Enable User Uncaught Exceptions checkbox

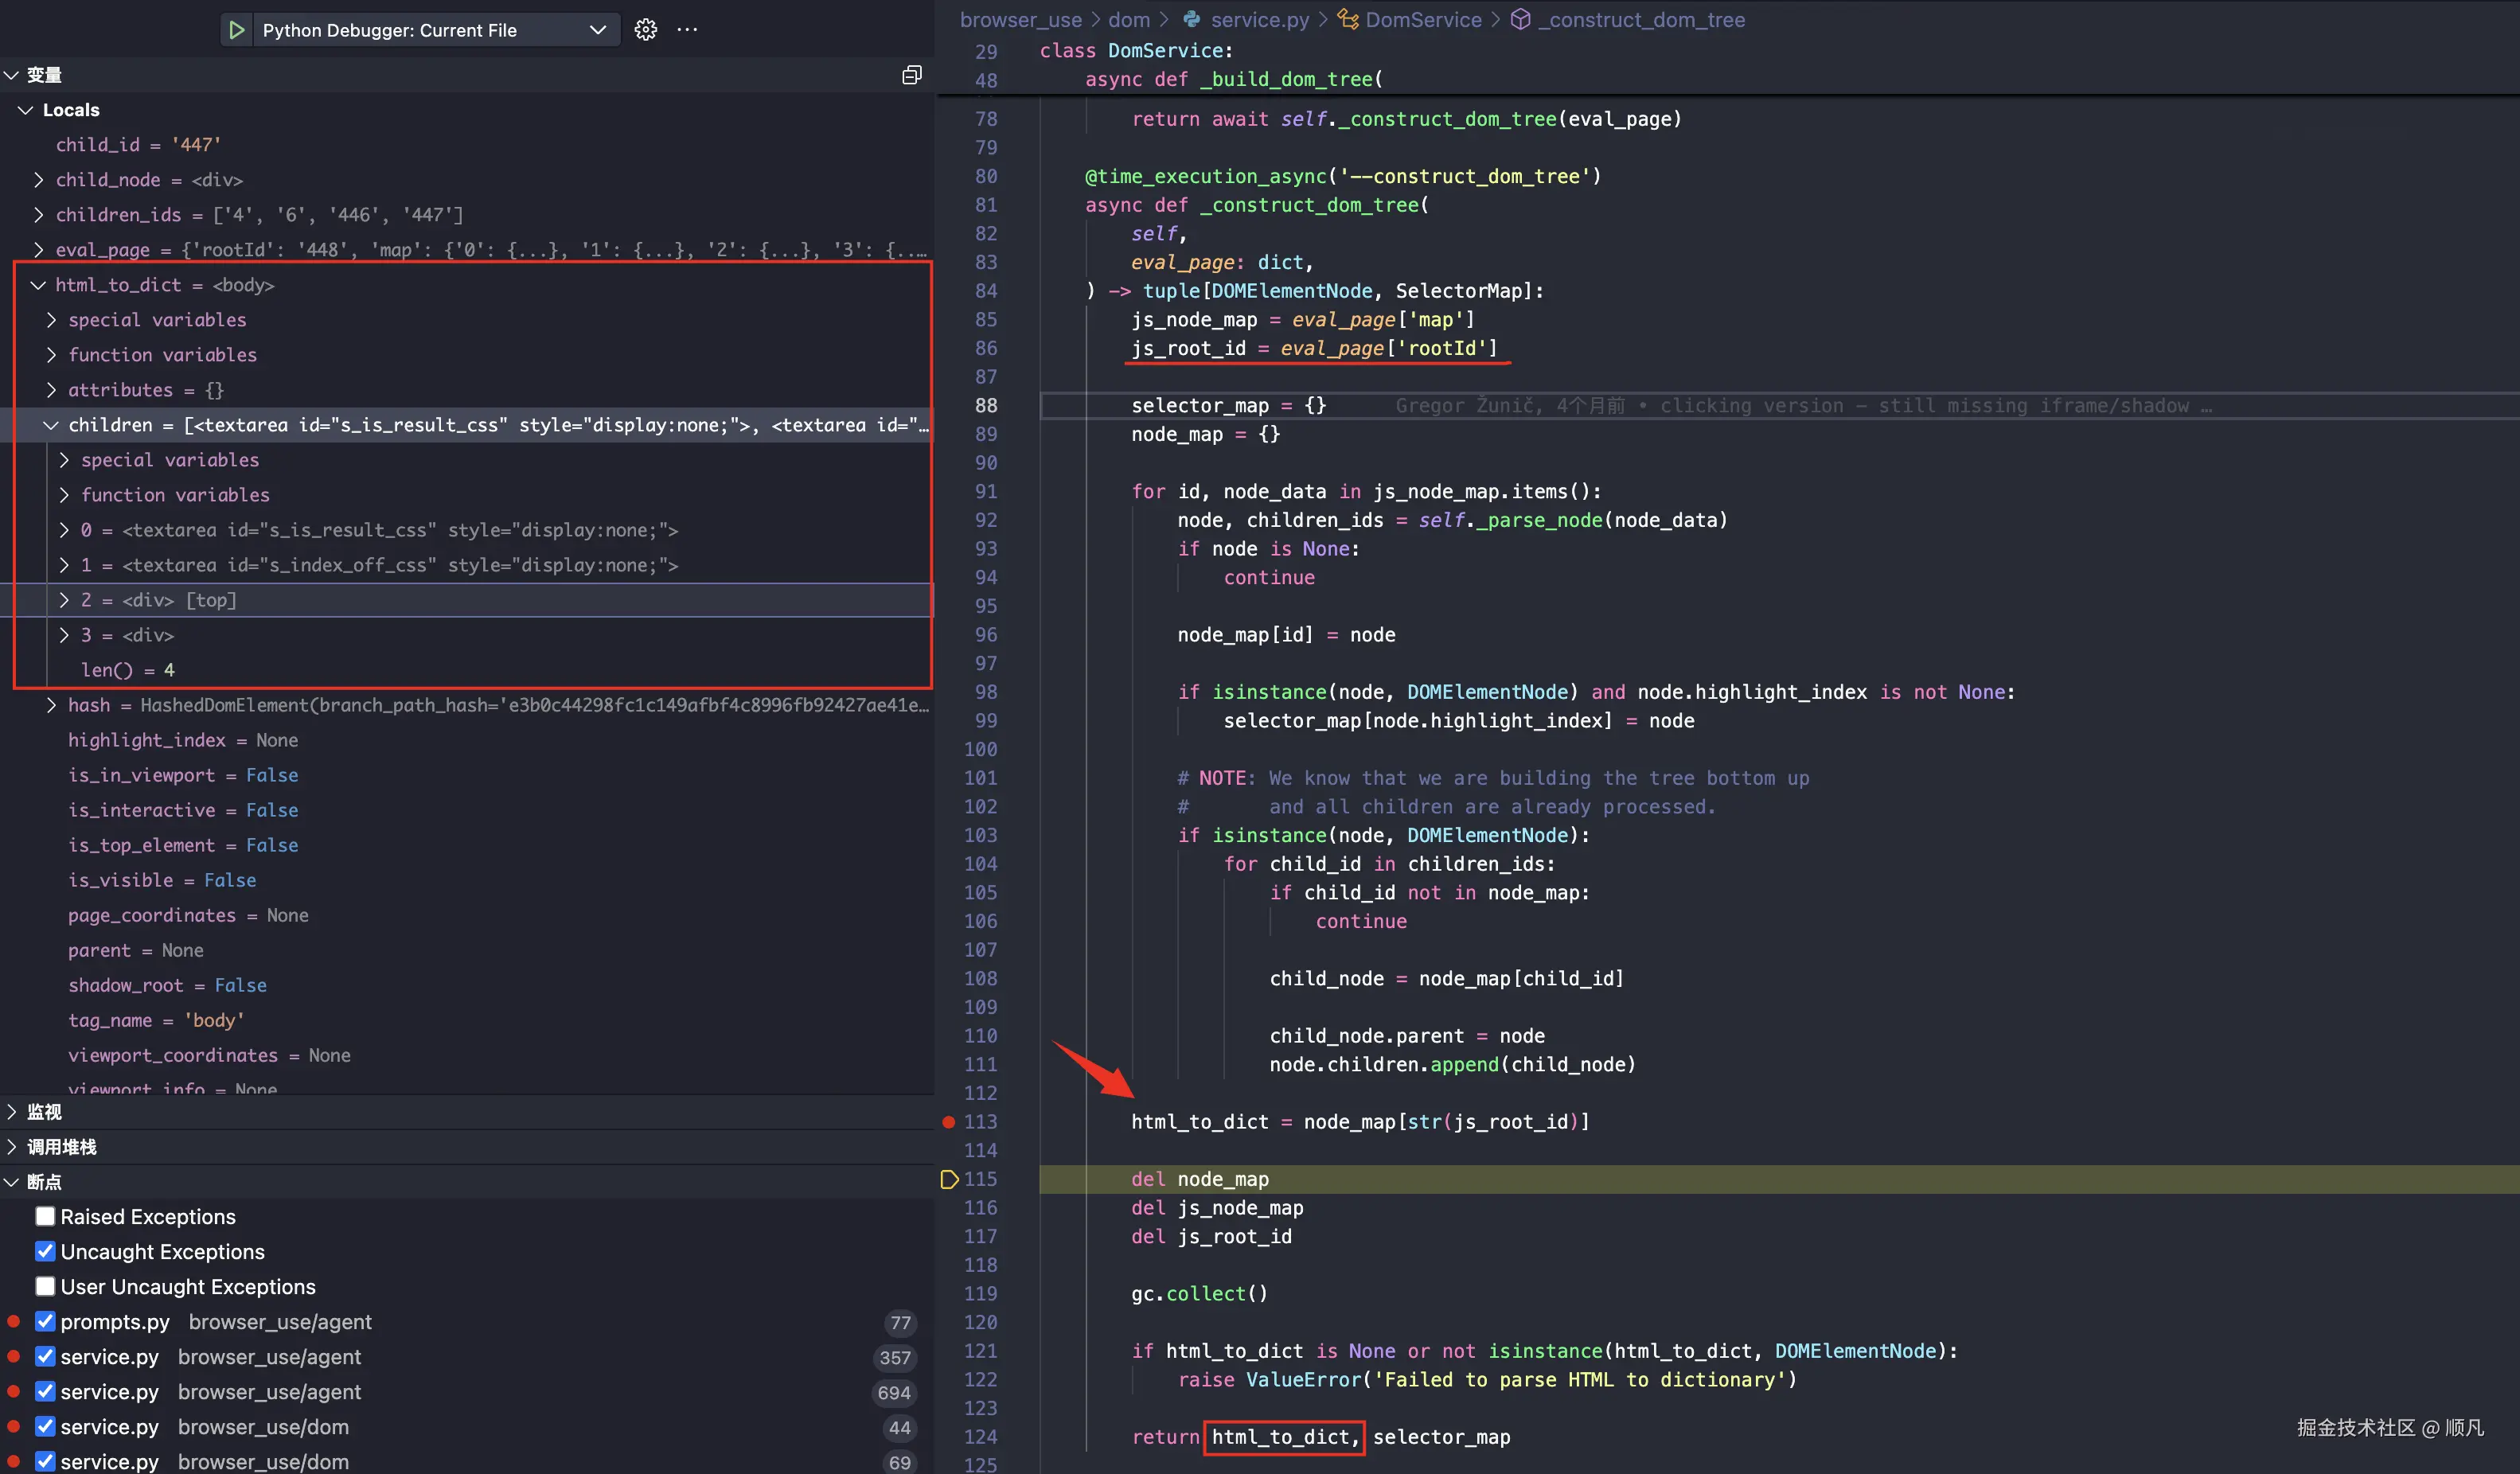[x=45, y=1287]
